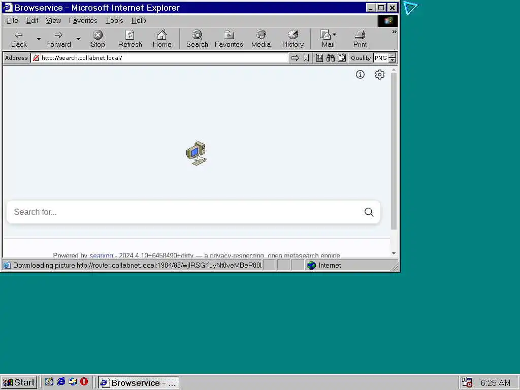Follow the searxng link in footer
Image resolution: width=520 pixels, height=390 pixels.
(101, 255)
